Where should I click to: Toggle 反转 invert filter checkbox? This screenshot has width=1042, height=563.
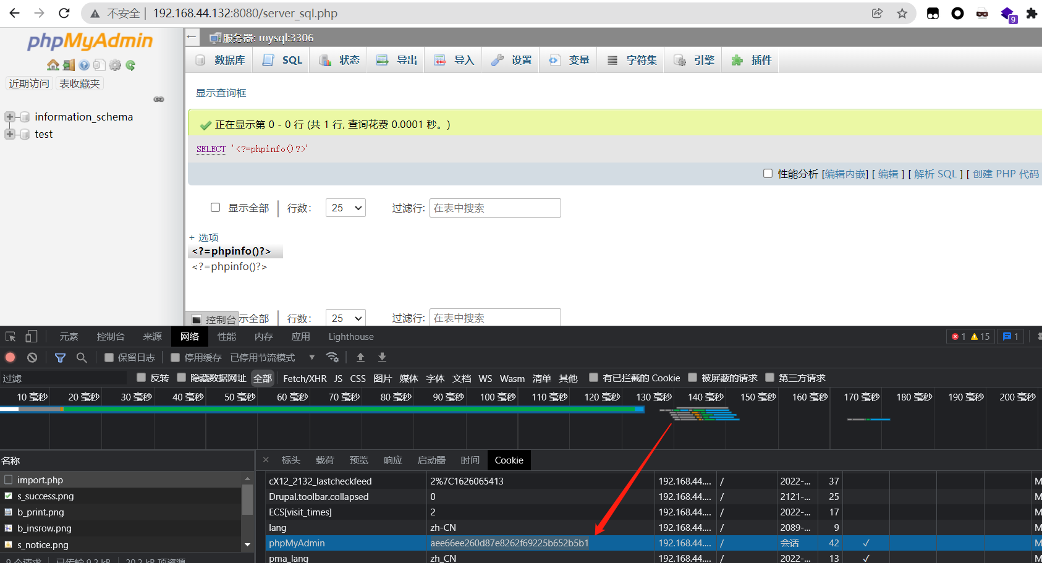click(x=141, y=377)
